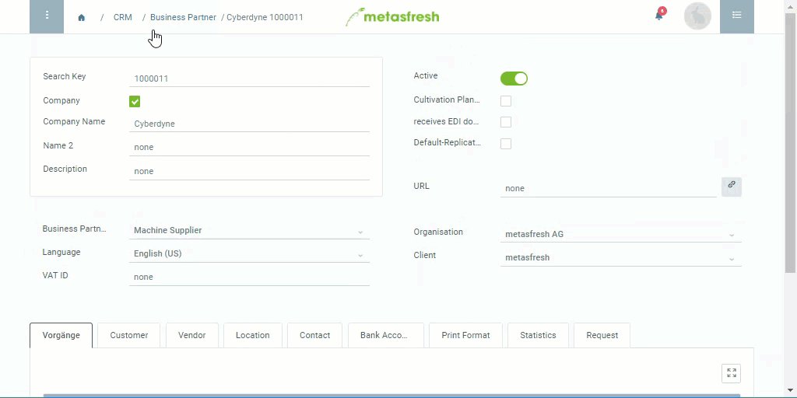Open Business Partner group dropdown Machine Supplier
This screenshot has height=398, width=797.
(249, 230)
